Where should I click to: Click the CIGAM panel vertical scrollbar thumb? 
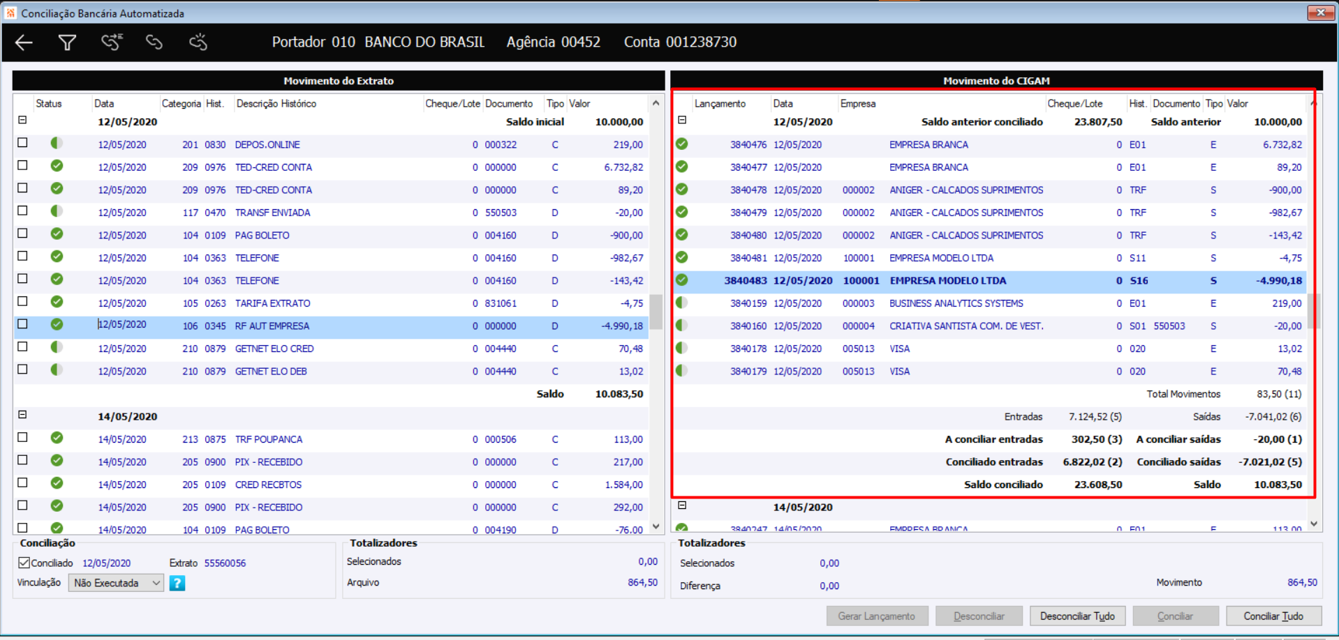(1314, 311)
